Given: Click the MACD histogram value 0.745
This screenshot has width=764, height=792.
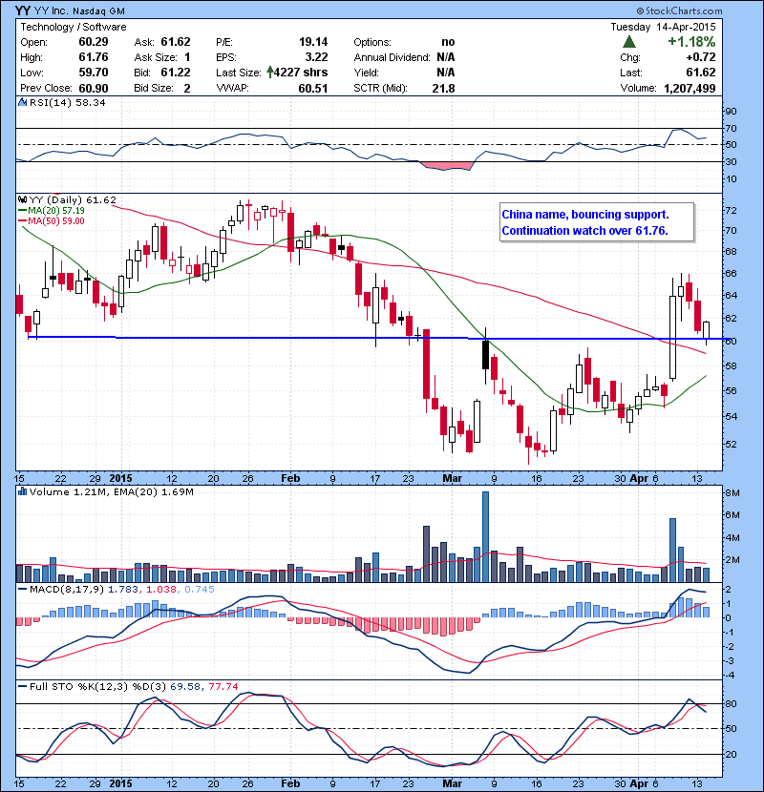Looking at the screenshot, I should (x=200, y=589).
